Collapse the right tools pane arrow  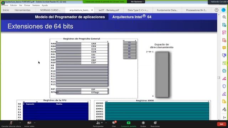[224, 117]
